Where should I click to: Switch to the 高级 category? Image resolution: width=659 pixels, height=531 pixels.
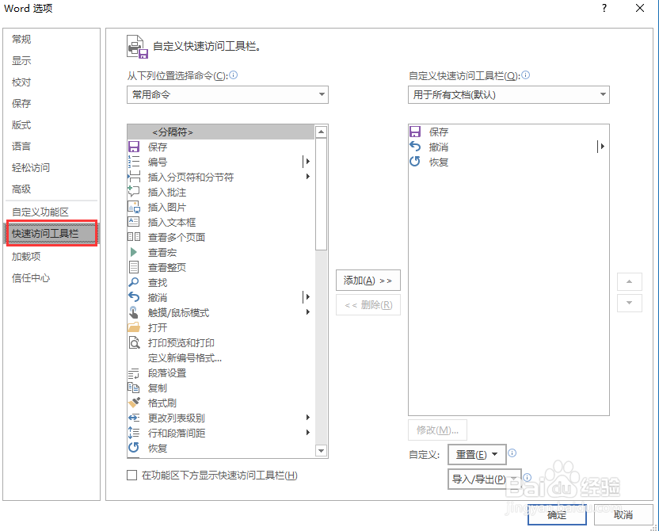pyautogui.click(x=21, y=189)
